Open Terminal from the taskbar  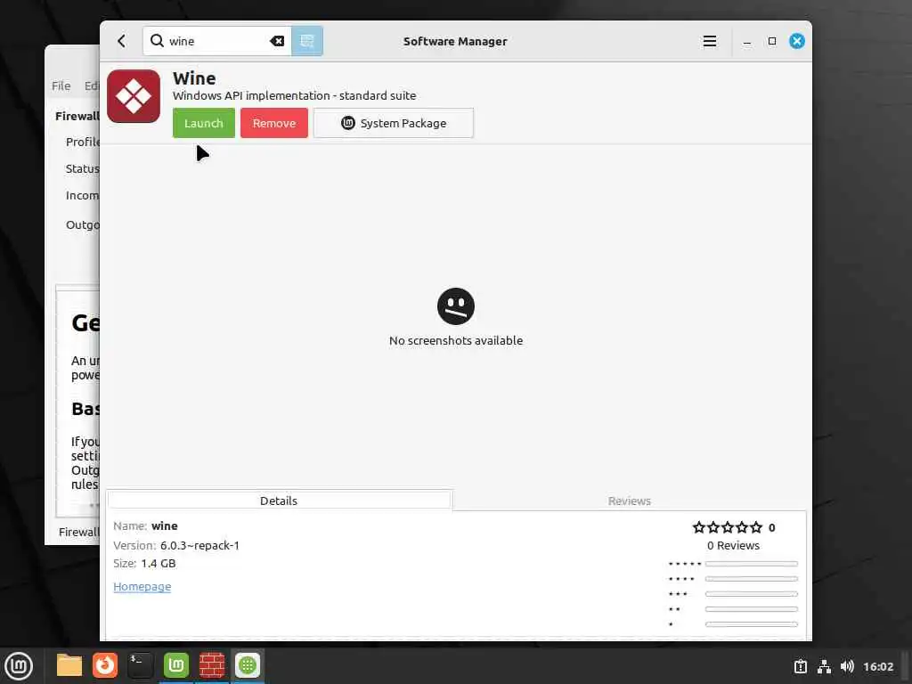pyautogui.click(x=140, y=665)
